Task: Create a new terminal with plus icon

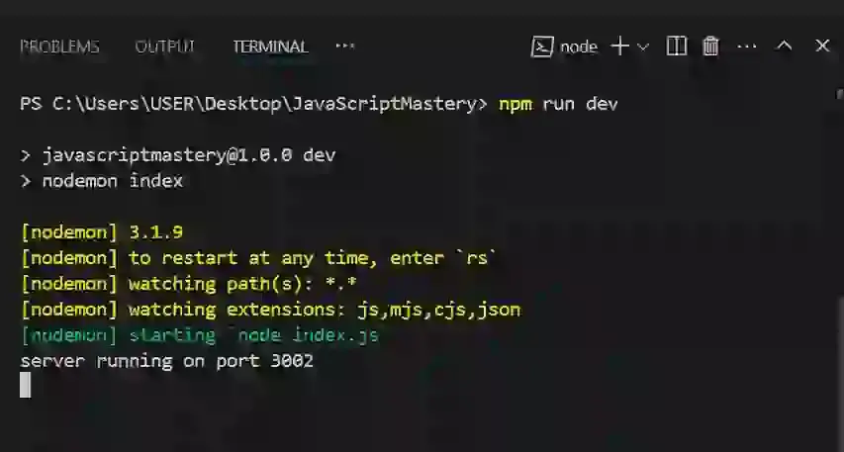Action: pyautogui.click(x=620, y=46)
